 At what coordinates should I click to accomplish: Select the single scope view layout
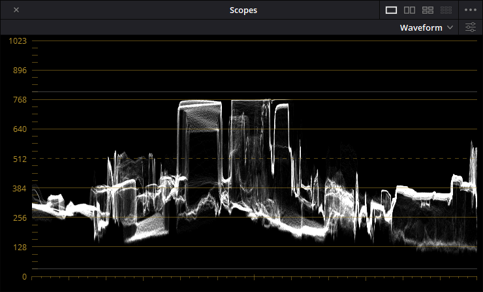pyautogui.click(x=392, y=10)
